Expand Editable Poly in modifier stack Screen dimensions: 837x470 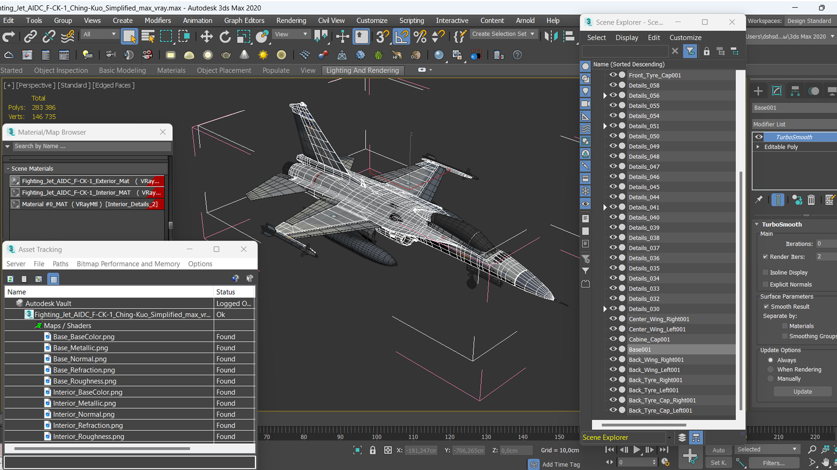[x=758, y=147]
